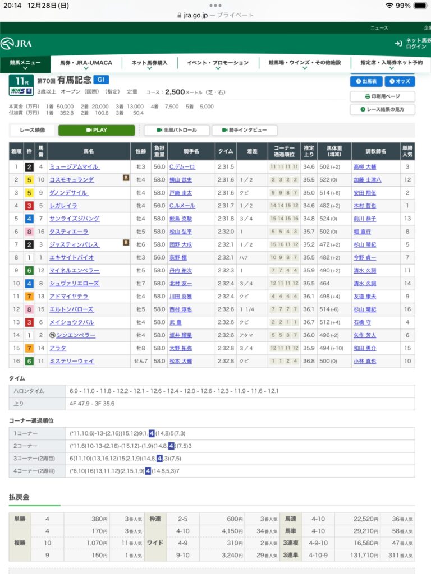Tap the WIN5 badge icon
The width and height of the screenshot is (431, 574).
[x=21, y=91]
